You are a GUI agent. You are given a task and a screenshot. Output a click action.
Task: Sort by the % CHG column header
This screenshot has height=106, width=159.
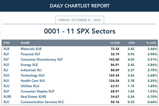pos(151,43)
